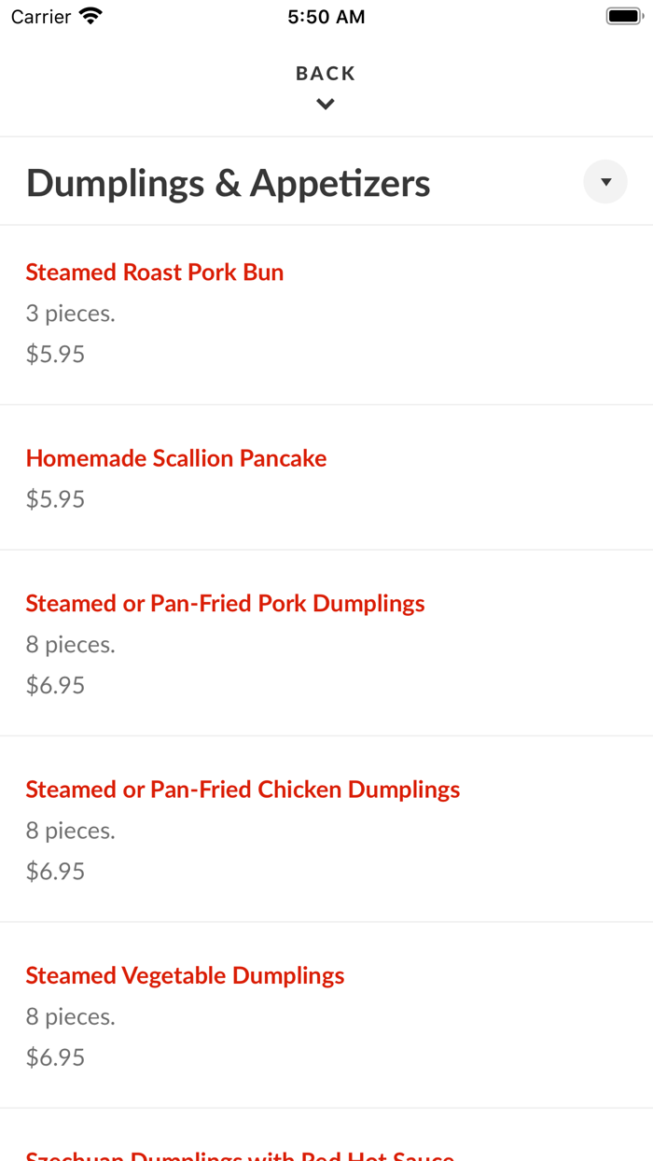Tap the $5.95 price under Scallion Pancake
653x1161 pixels.
tap(55, 498)
